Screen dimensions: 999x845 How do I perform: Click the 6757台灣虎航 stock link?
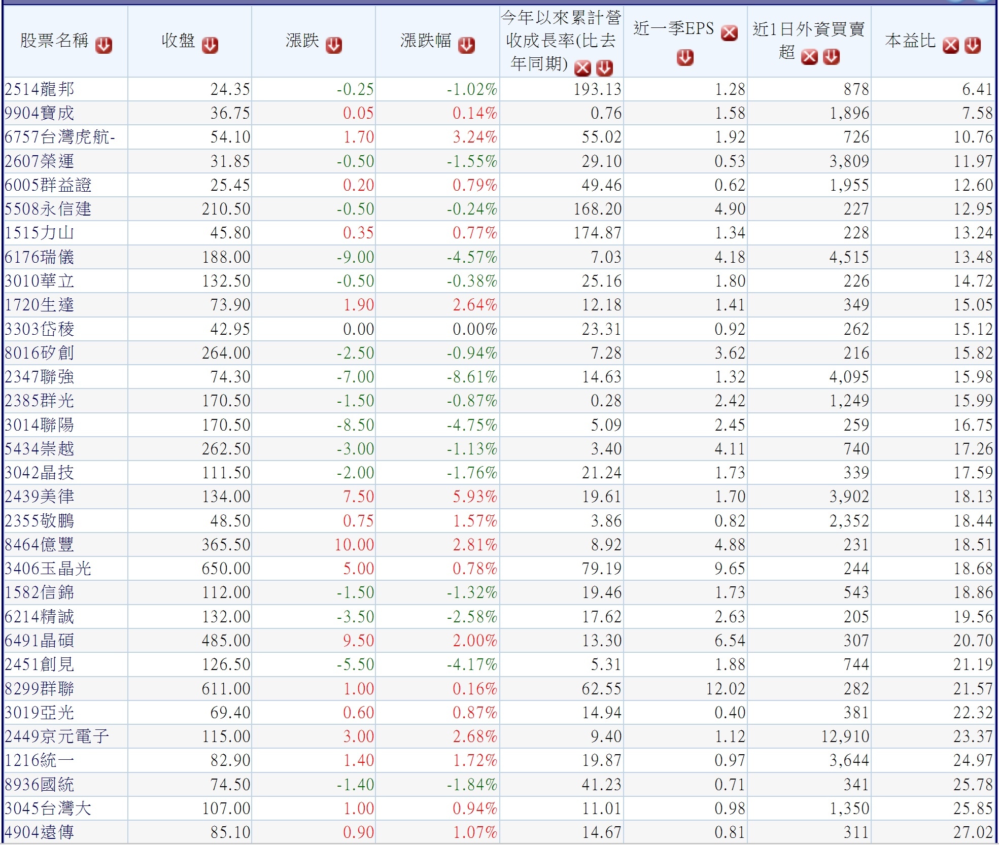[x=60, y=137]
